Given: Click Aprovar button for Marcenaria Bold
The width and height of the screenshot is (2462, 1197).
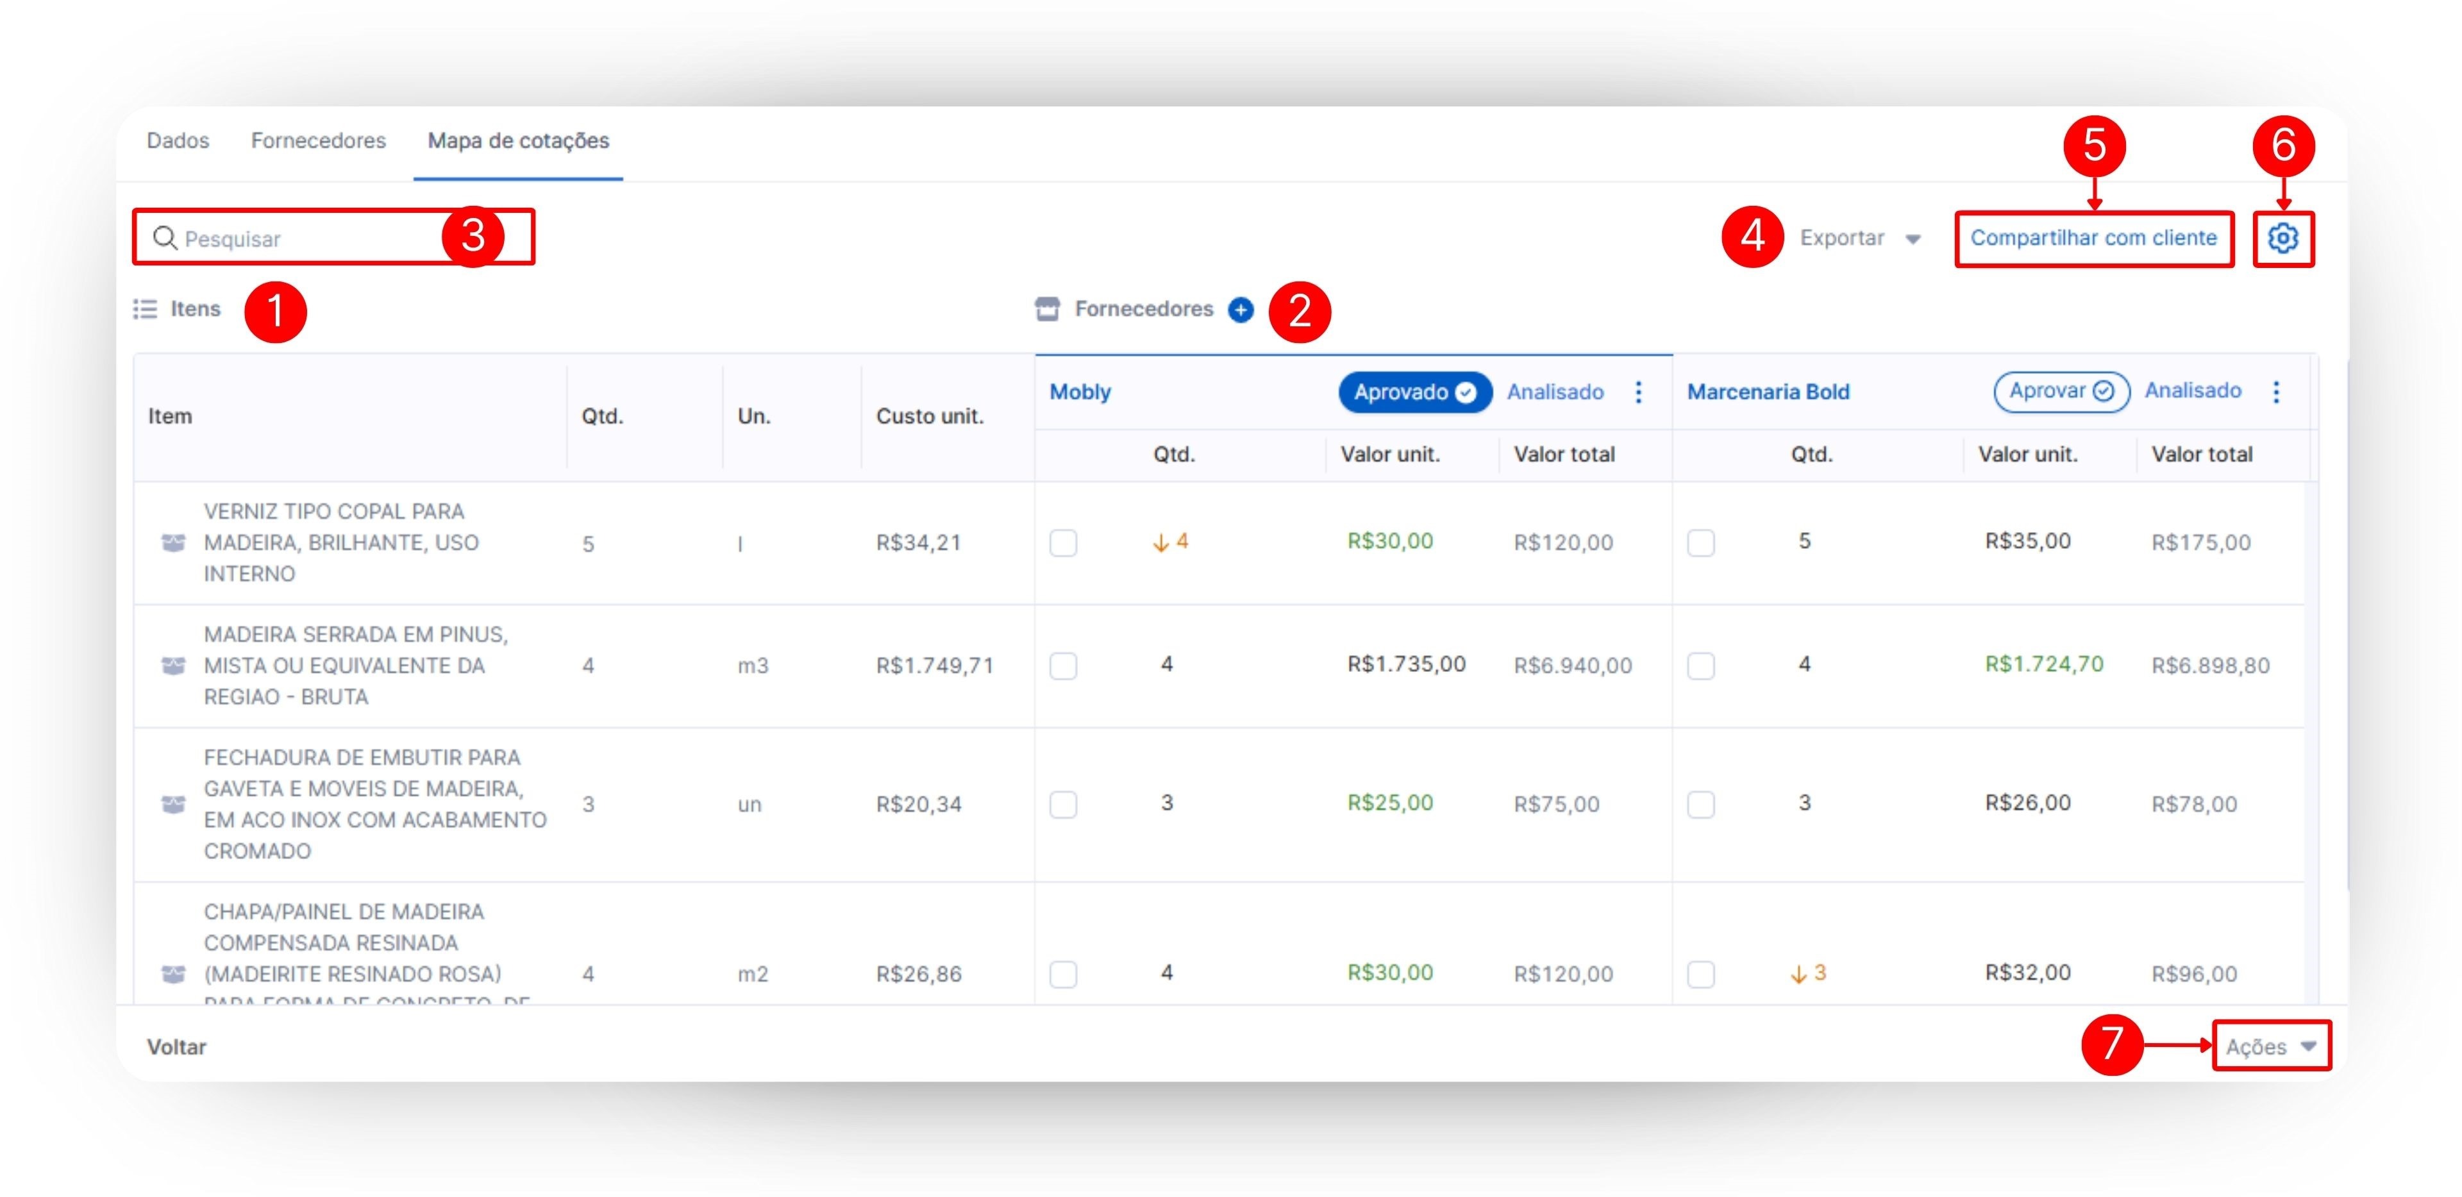Looking at the screenshot, I should [x=2061, y=391].
